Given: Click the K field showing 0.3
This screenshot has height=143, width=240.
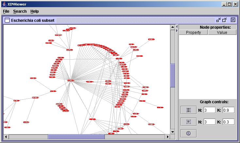Looking at the screenshot, I should 229,122.
